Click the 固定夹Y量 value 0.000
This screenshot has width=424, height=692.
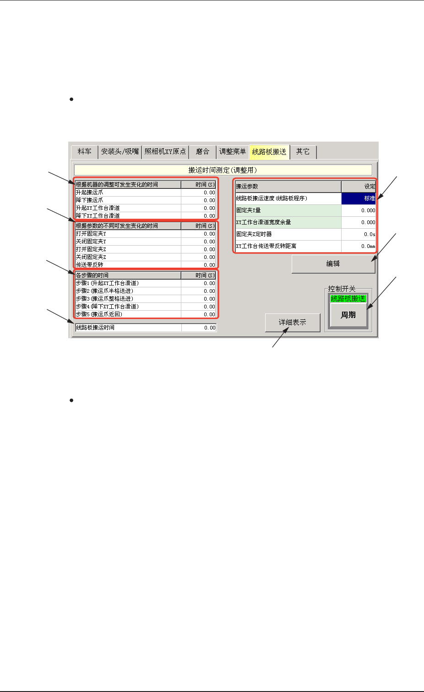359,210
